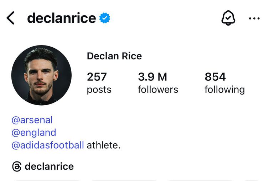Tap the 257 posts number
274x181 pixels.
click(x=97, y=76)
